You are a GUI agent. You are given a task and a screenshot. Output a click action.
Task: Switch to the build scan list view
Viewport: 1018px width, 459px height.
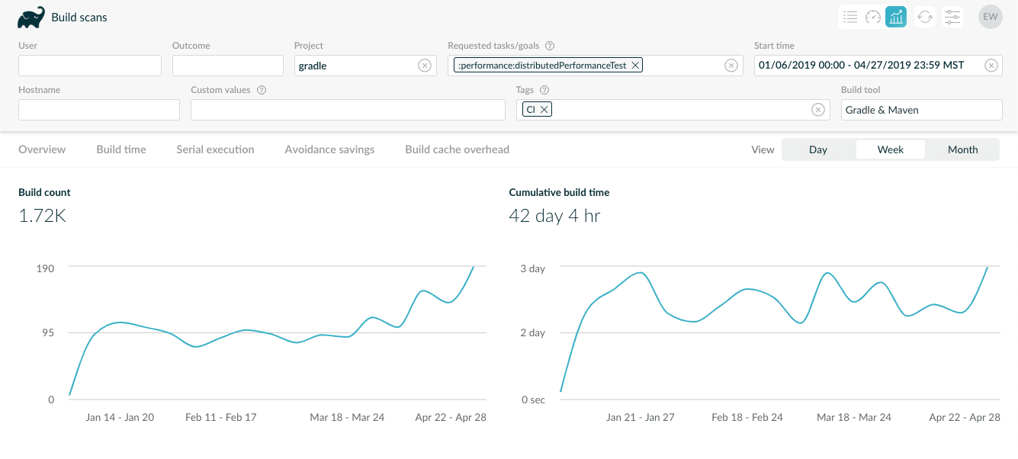coord(850,16)
